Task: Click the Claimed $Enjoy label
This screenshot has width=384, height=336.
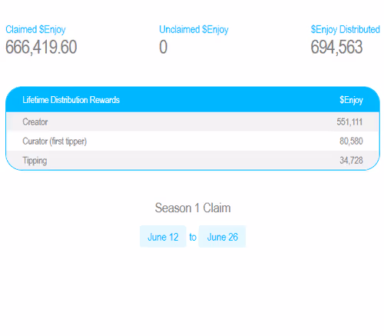Action: tap(35, 30)
